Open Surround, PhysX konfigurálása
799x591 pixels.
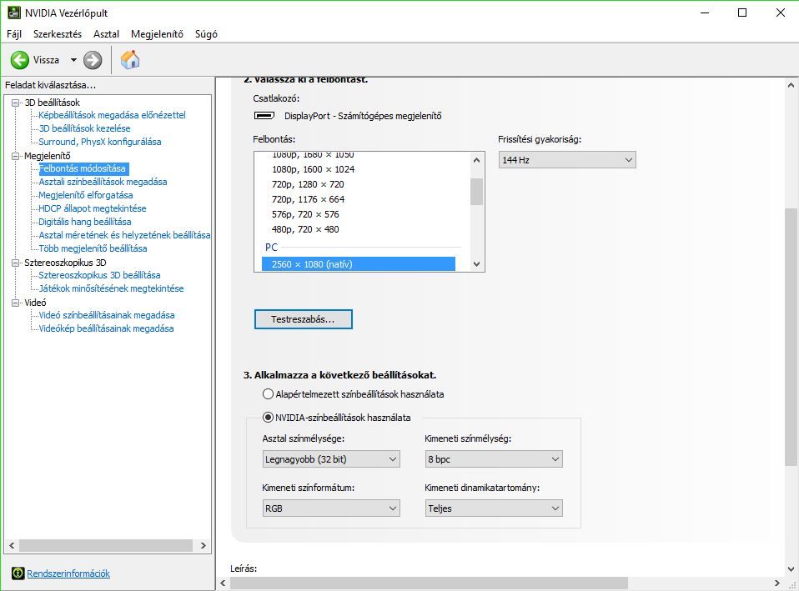(x=100, y=142)
